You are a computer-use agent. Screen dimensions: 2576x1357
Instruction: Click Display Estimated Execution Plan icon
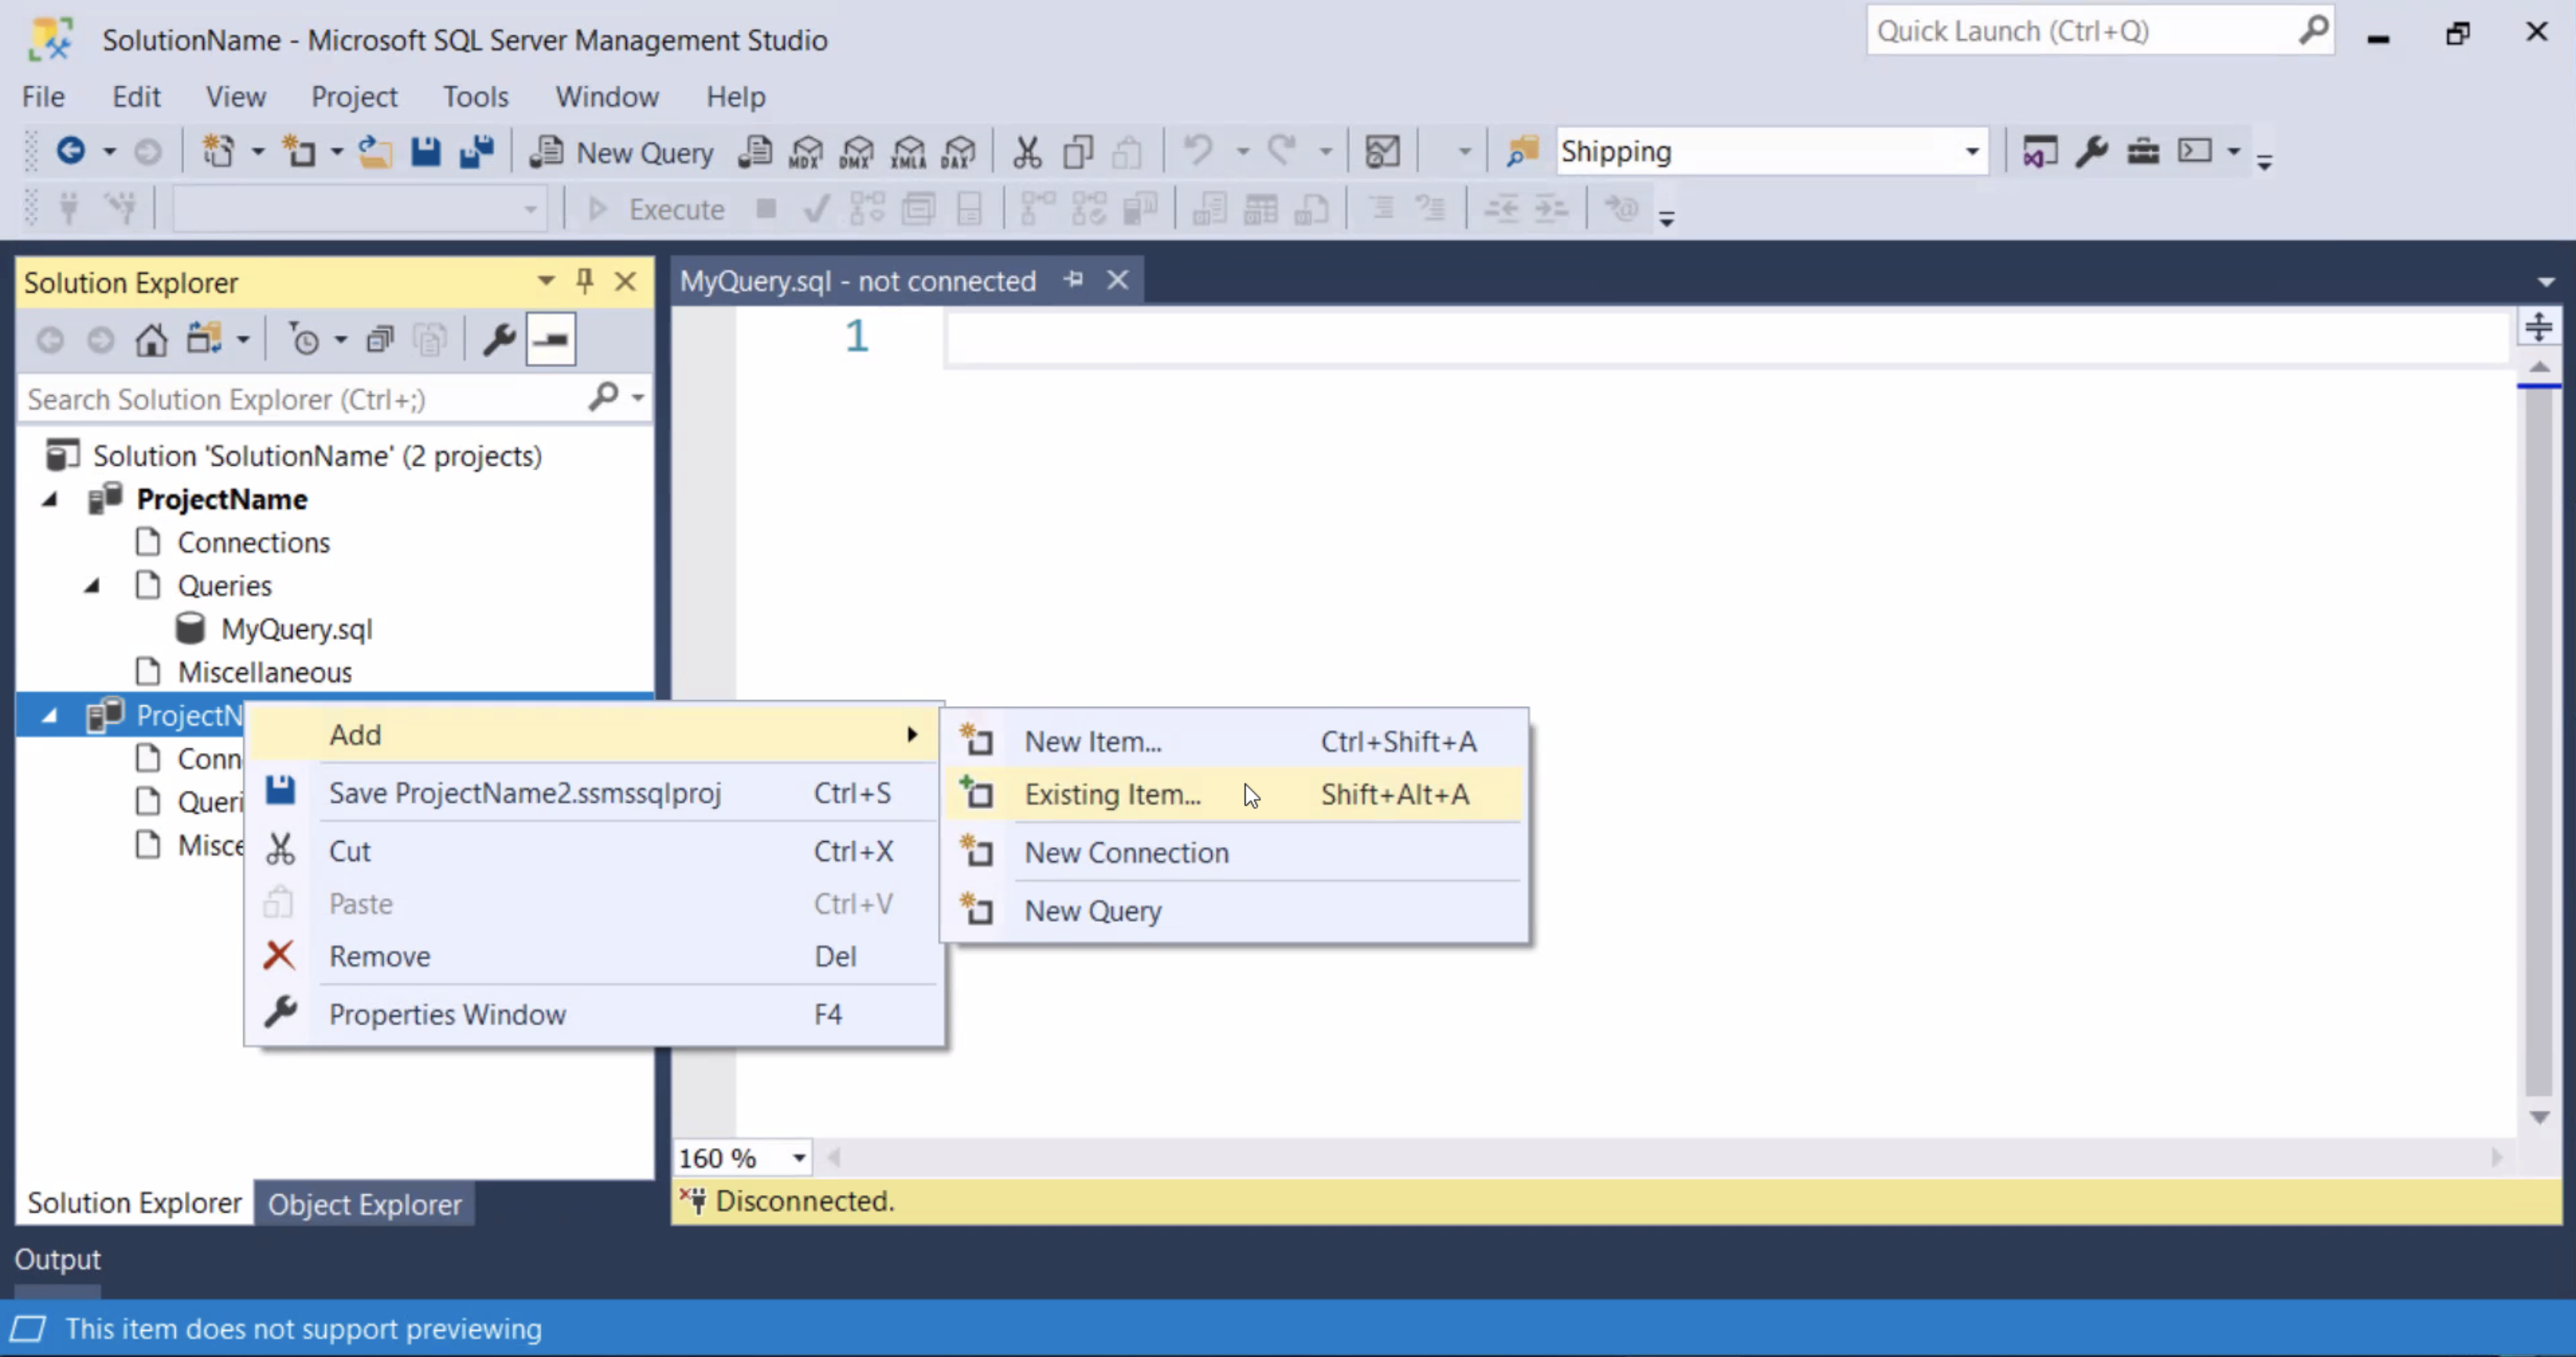pyautogui.click(x=867, y=208)
